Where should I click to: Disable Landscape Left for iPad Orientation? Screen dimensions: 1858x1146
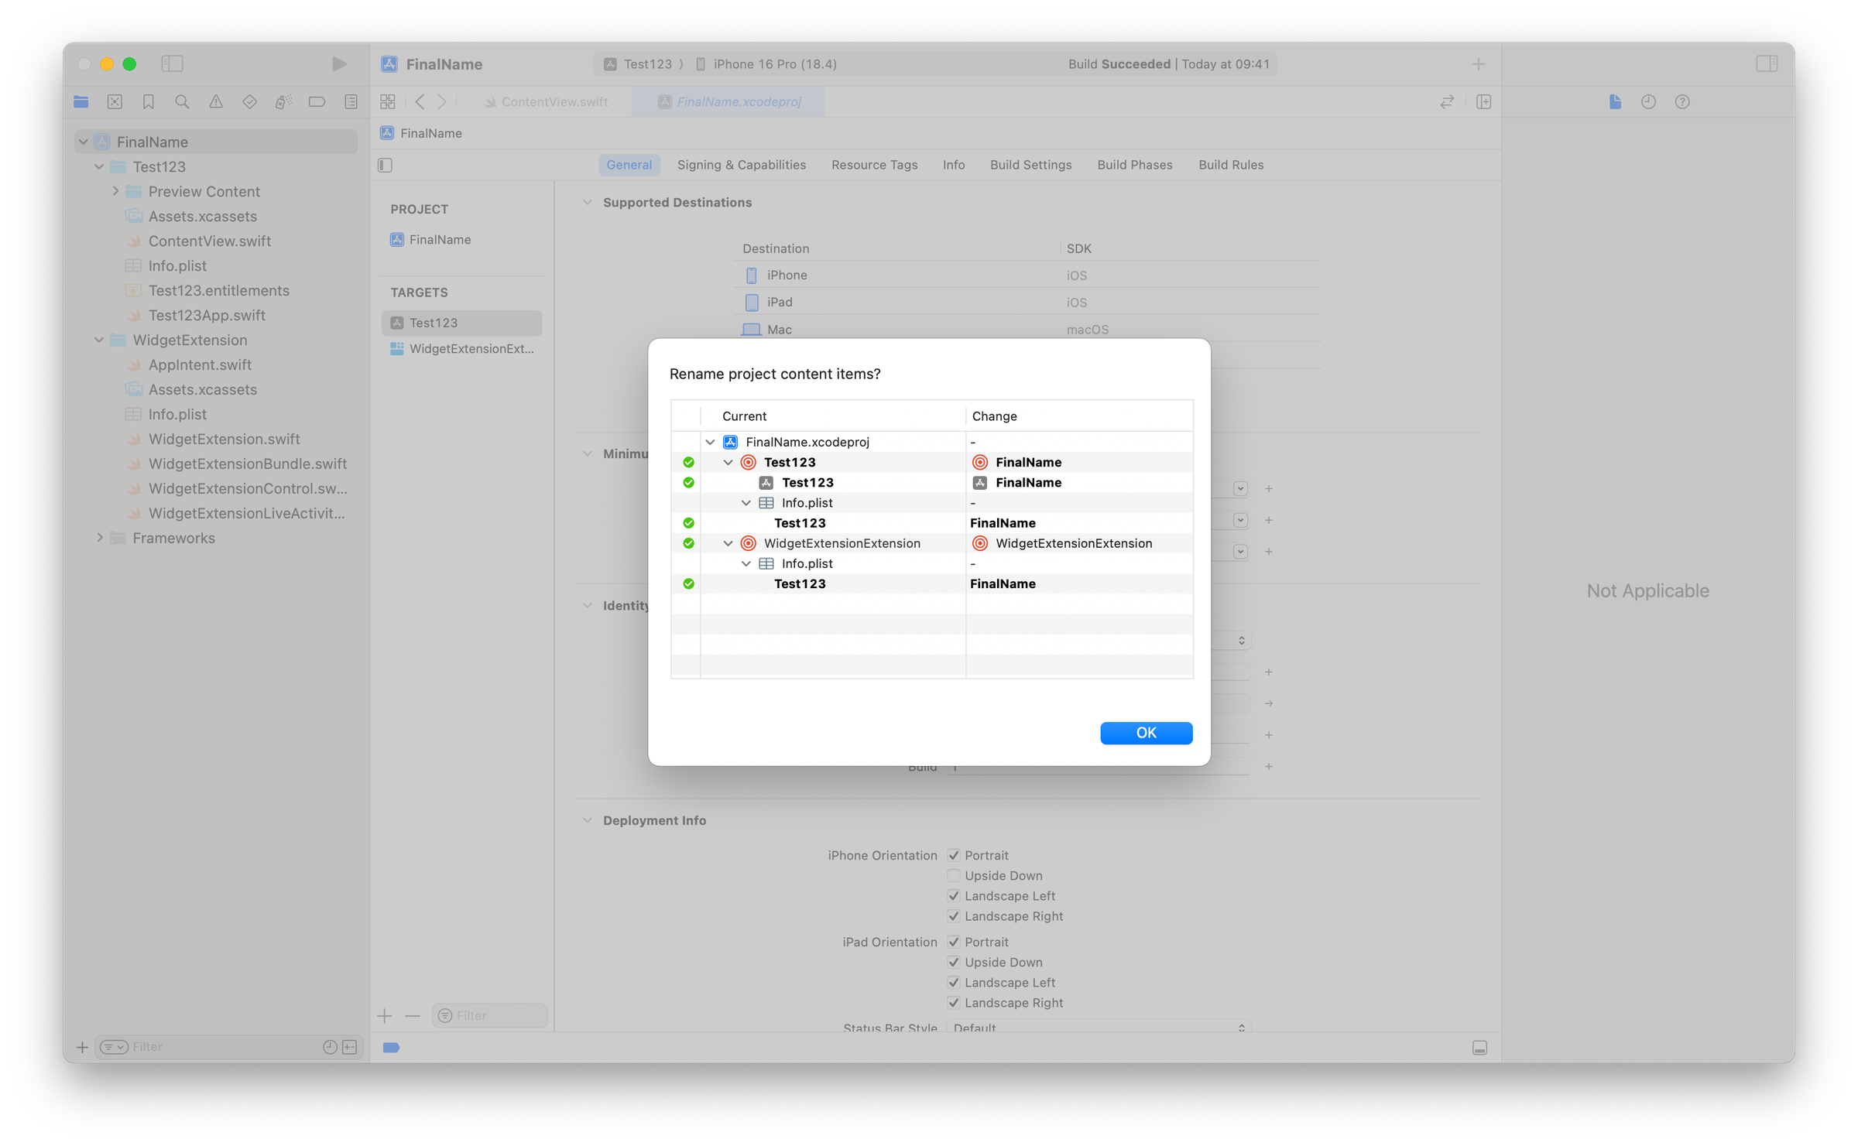pos(954,983)
